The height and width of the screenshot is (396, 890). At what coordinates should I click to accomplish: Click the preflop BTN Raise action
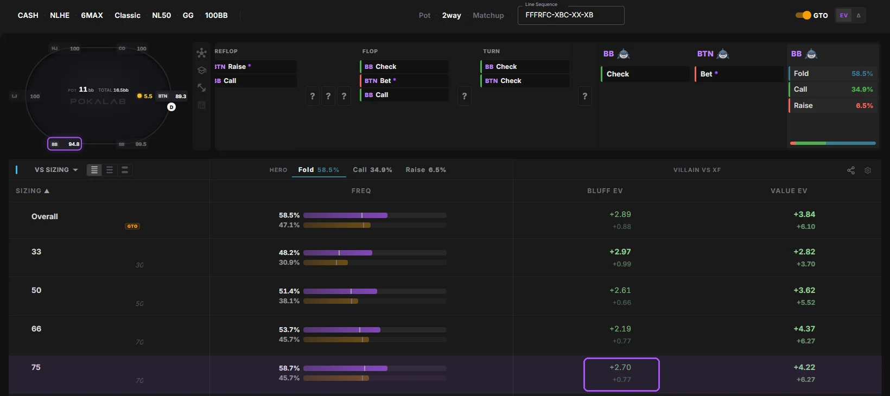point(256,66)
